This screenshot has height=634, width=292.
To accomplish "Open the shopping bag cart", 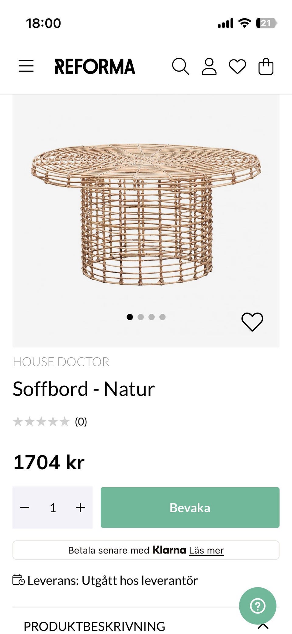I will pos(266,66).
